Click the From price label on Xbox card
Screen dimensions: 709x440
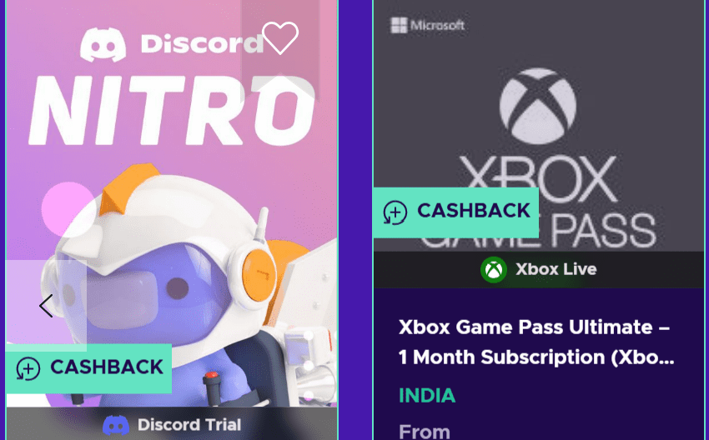(424, 432)
